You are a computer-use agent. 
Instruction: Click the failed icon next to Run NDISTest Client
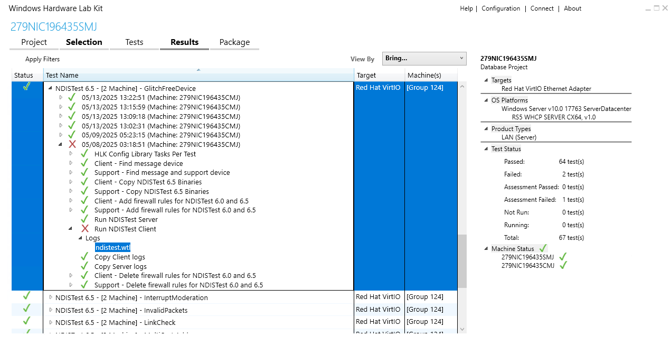[x=85, y=229]
